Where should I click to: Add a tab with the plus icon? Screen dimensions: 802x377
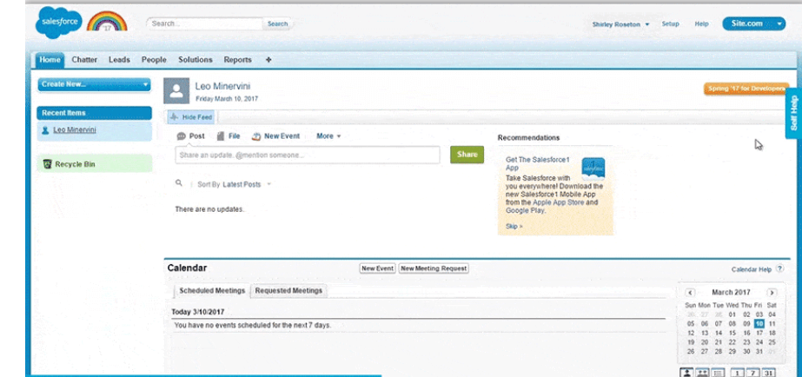[268, 60]
